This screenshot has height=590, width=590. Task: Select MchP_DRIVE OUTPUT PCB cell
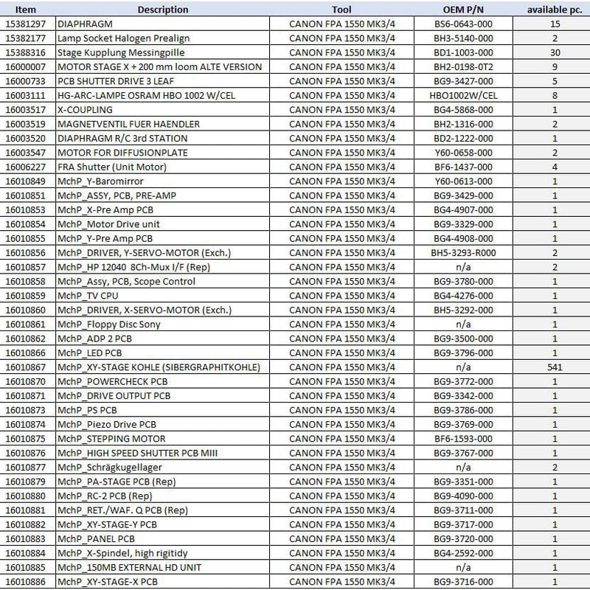click(x=162, y=395)
